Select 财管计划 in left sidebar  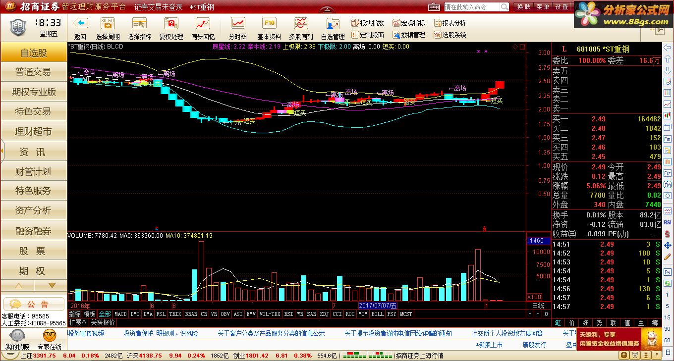pyautogui.click(x=33, y=171)
